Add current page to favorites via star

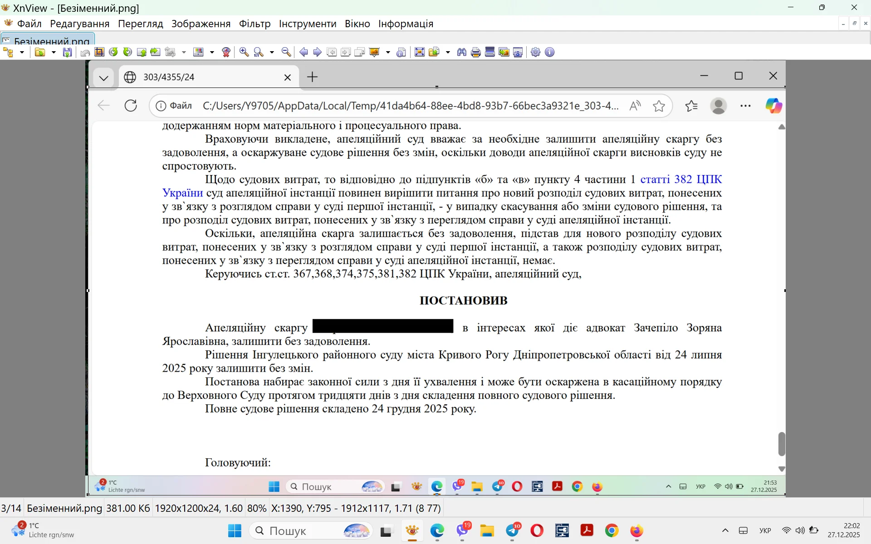[x=659, y=106]
